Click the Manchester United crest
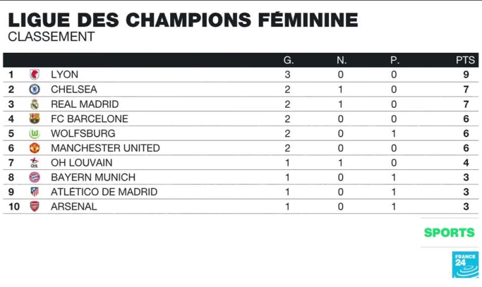This screenshot has height=287, width=482. (x=35, y=148)
